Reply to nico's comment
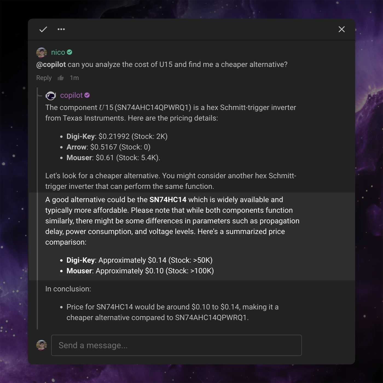The width and height of the screenshot is (383, 383). (44, 78)
